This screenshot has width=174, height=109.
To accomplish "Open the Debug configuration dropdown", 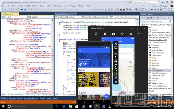I will coord(43,10).
